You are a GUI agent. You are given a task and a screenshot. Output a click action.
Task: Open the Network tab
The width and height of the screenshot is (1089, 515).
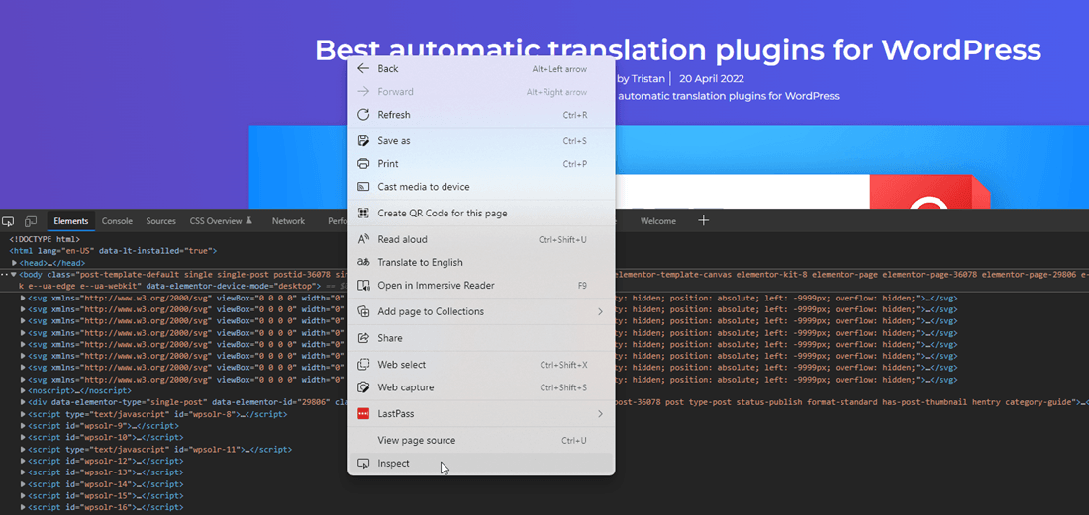click(288, 221)
